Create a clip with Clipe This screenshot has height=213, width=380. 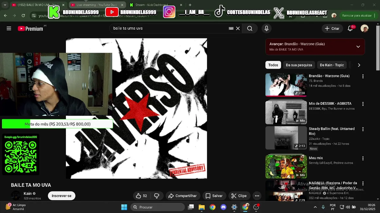pyautogui.click(x=239, y=196)
